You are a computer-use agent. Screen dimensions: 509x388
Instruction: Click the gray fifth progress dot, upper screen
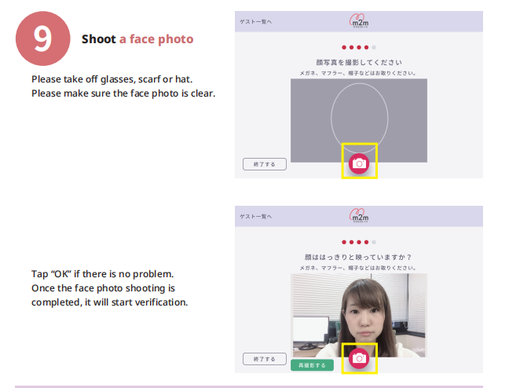tap(374, 47)
